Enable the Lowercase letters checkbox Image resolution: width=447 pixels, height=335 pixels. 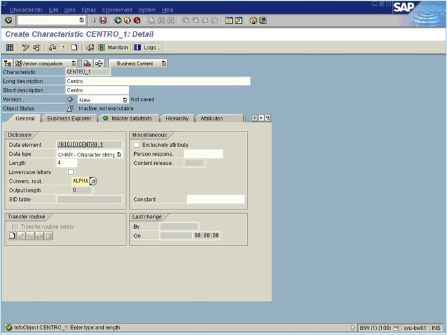tap(71, 172)
